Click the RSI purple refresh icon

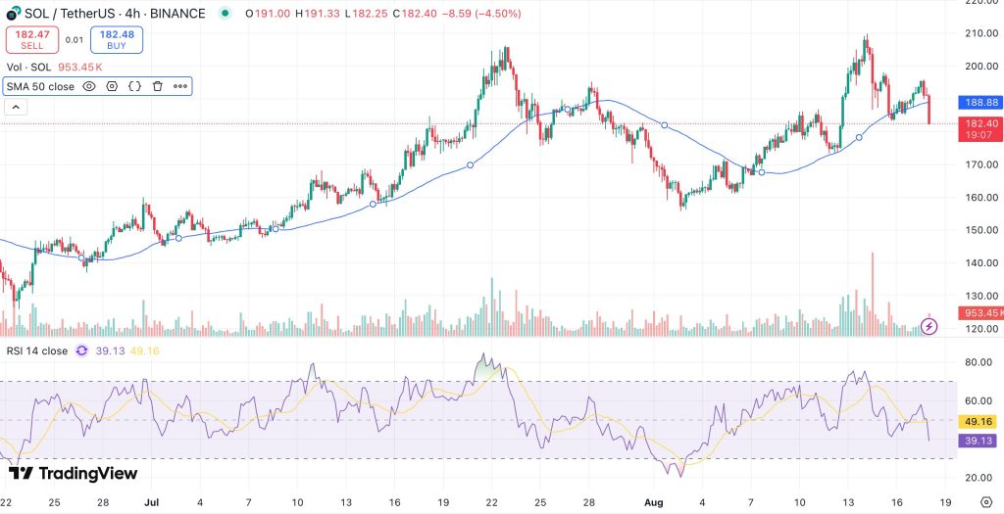click(81, 350)
